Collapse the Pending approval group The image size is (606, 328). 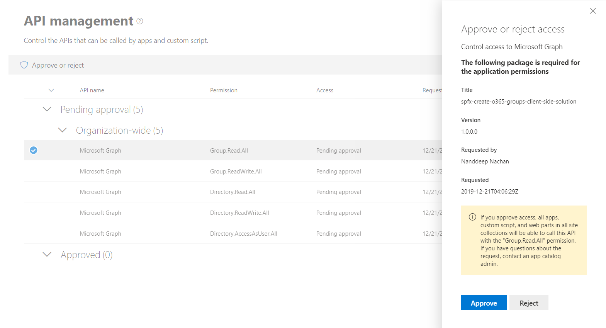47,109
